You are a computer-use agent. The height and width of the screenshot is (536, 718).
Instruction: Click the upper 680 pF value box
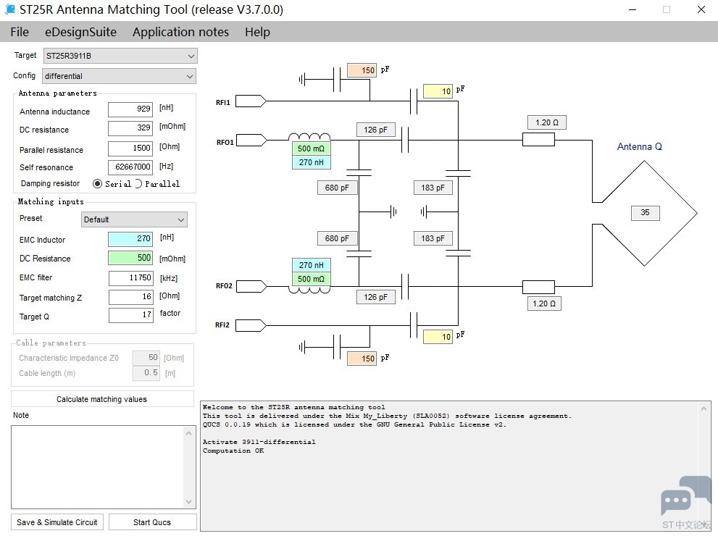(337, 188)
